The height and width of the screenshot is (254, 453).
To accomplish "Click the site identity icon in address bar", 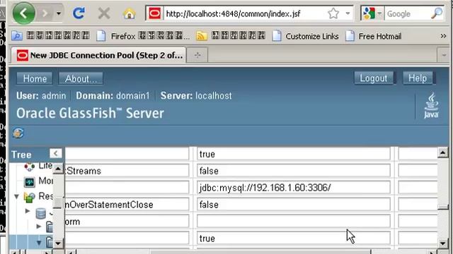I will click(x=155, y=13).
